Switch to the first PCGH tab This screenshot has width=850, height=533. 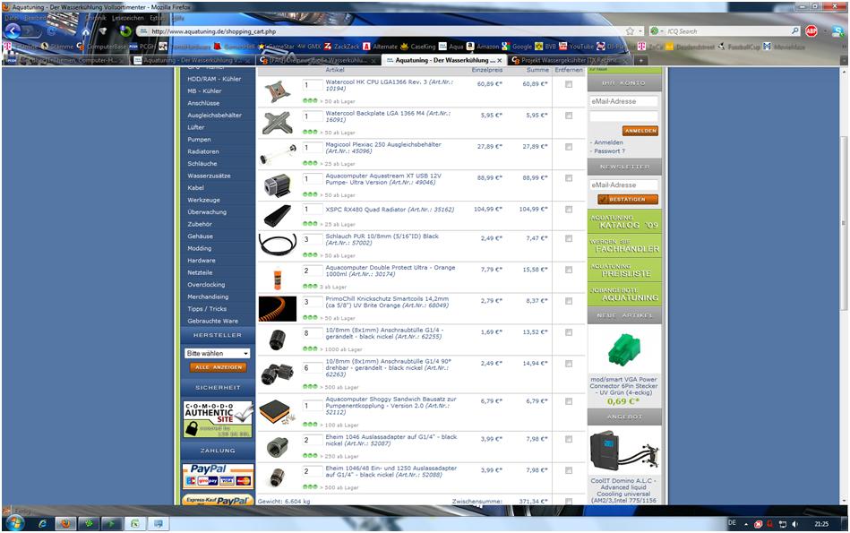(65, 60)
